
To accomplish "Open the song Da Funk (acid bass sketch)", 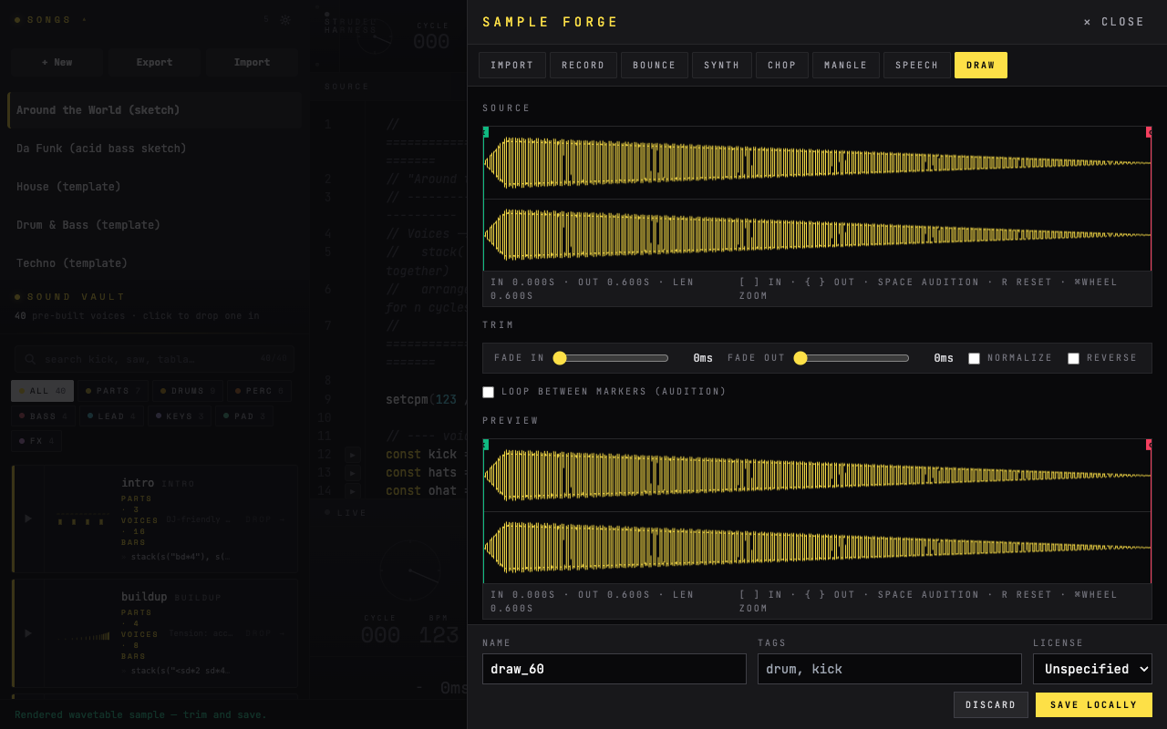I will pos(154,149).
